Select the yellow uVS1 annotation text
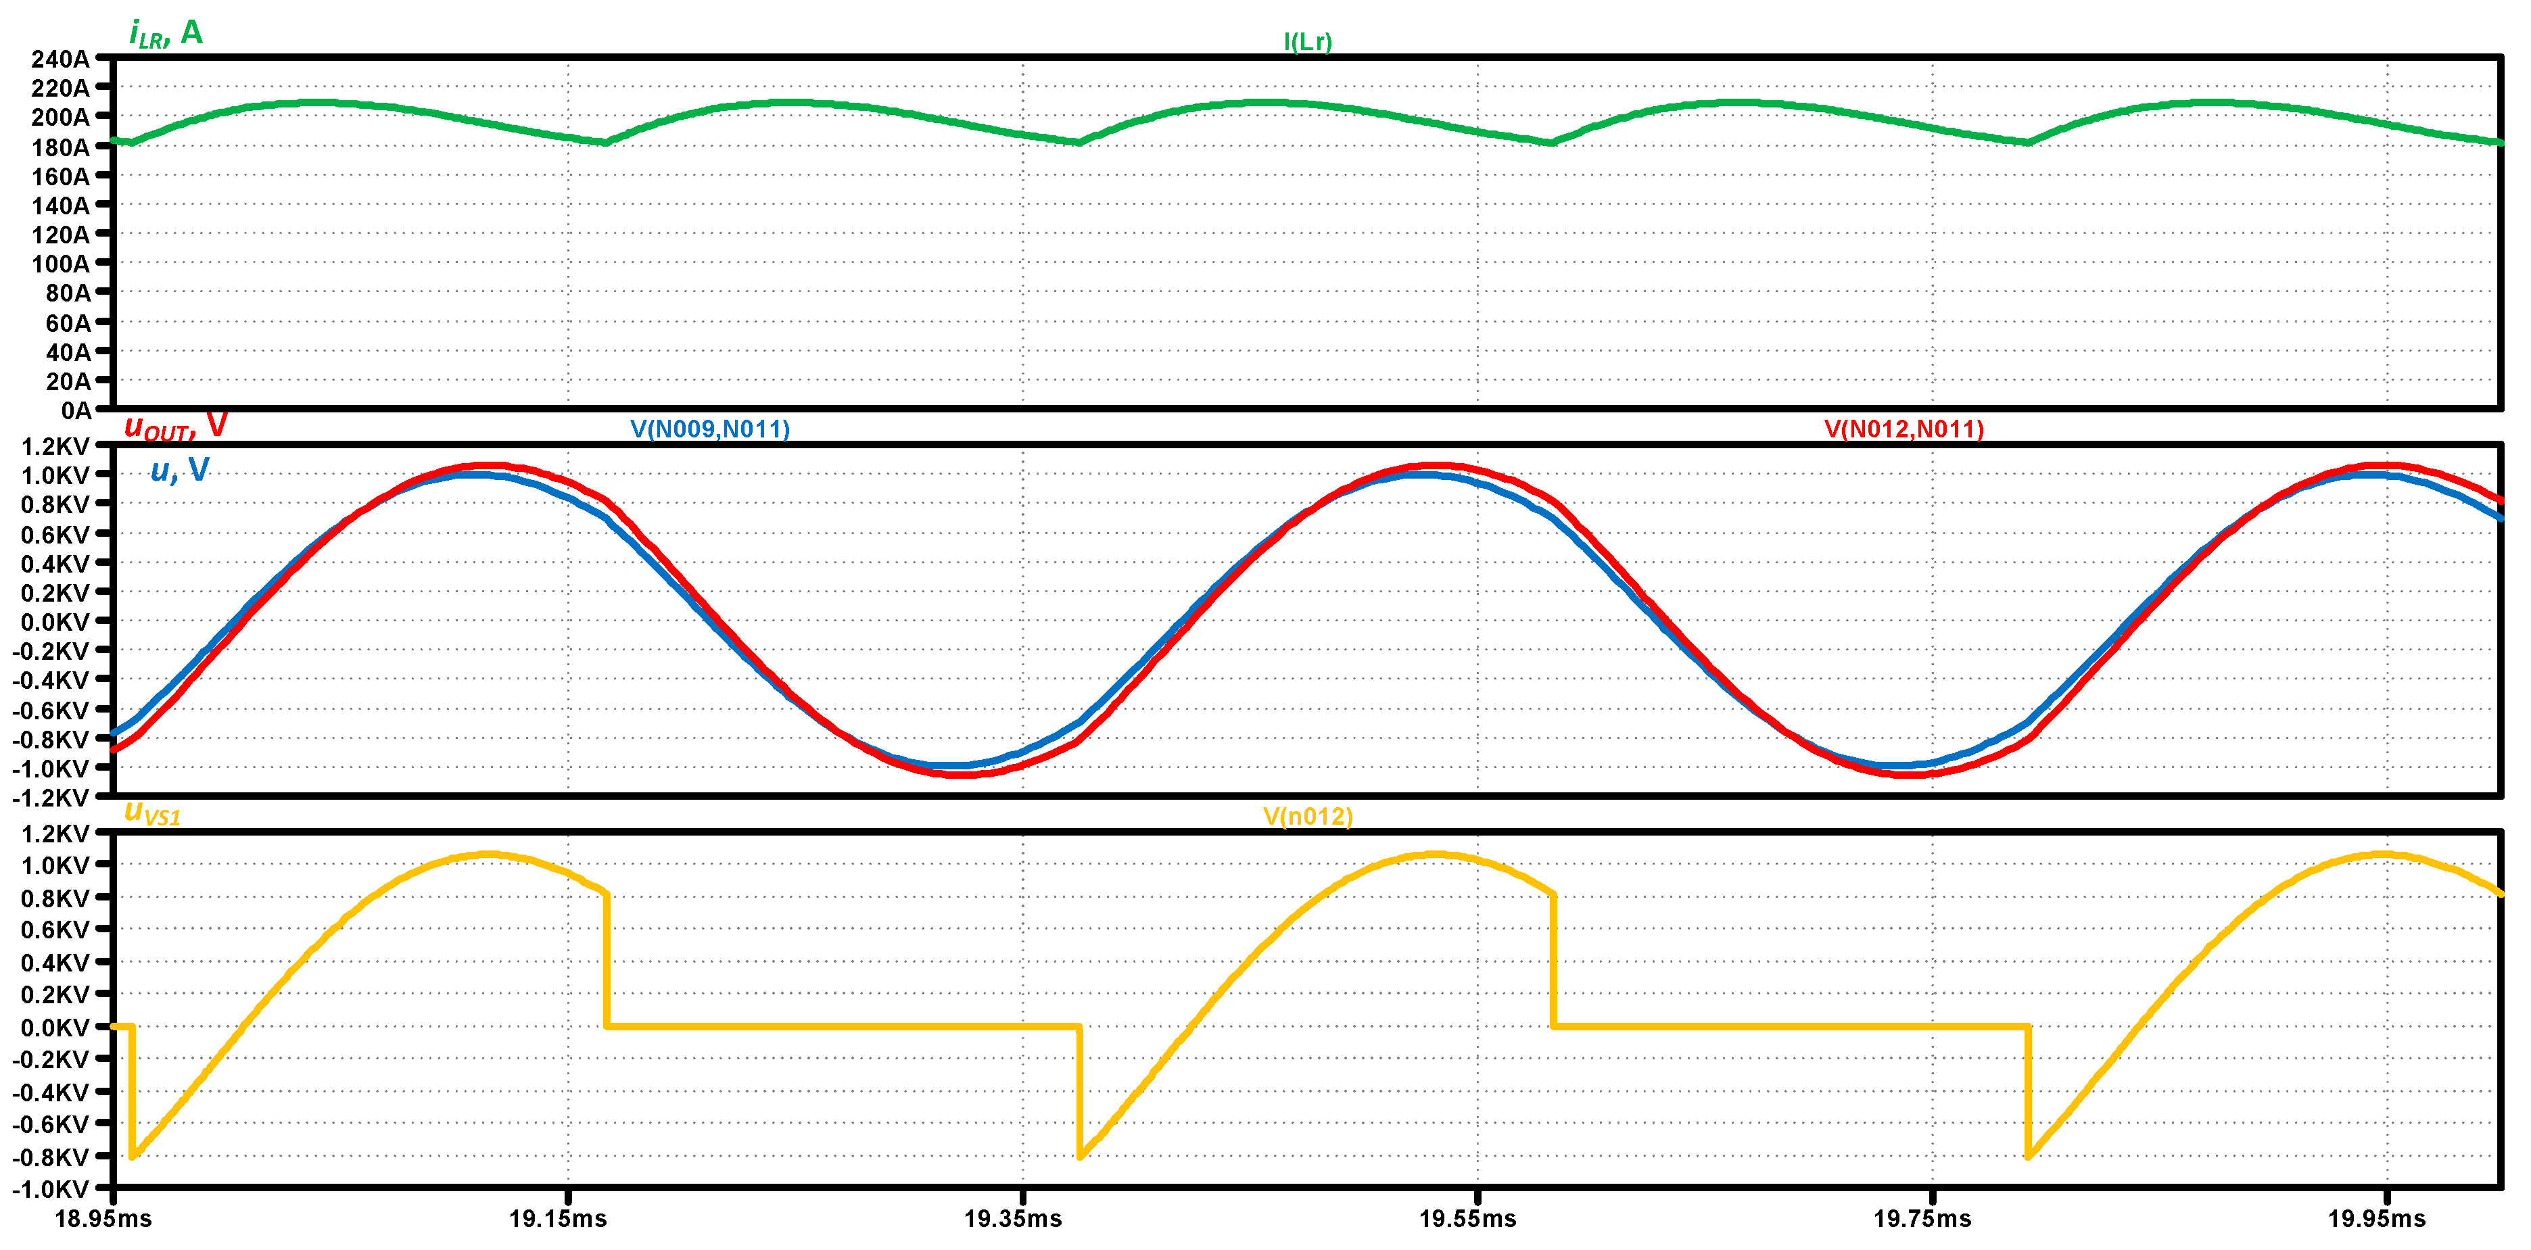2531x1250 pixels. 152,813
